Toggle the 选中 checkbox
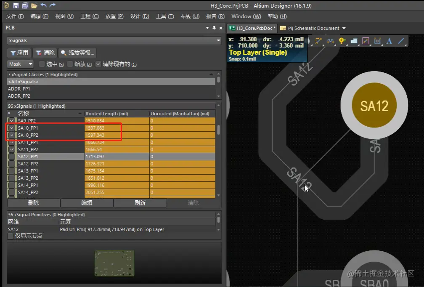Viewport: 424px width, 287px height. 42,64
